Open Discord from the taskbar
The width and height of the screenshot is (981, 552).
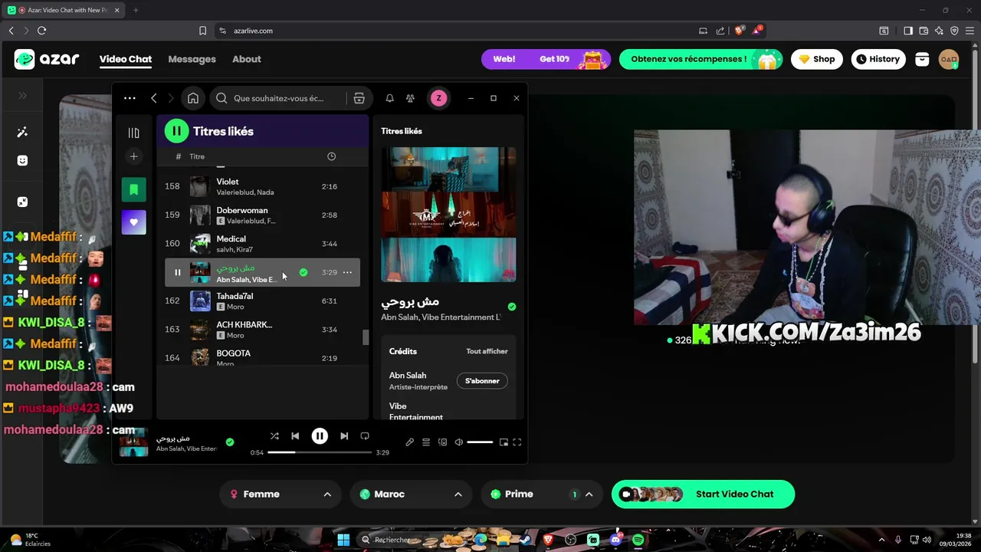click(615, 540)
